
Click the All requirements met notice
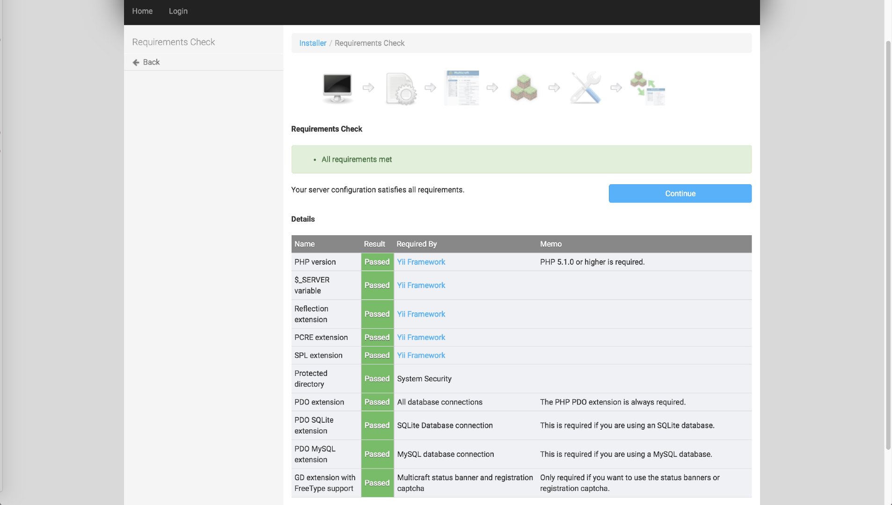point(357,159)
